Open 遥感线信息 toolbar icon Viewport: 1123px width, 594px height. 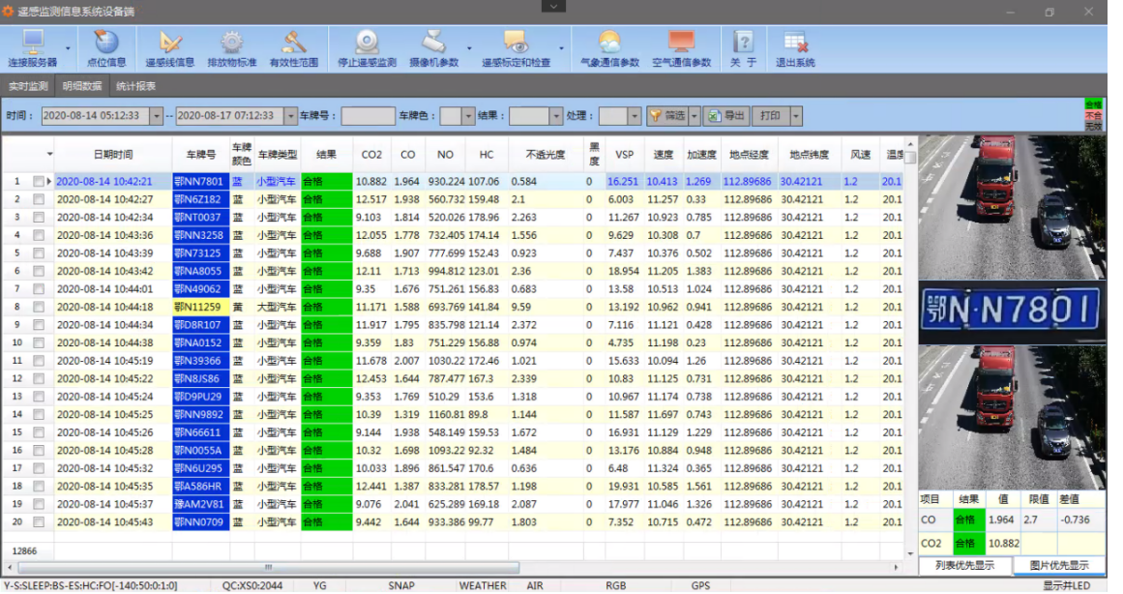click(x=169, y=43)
